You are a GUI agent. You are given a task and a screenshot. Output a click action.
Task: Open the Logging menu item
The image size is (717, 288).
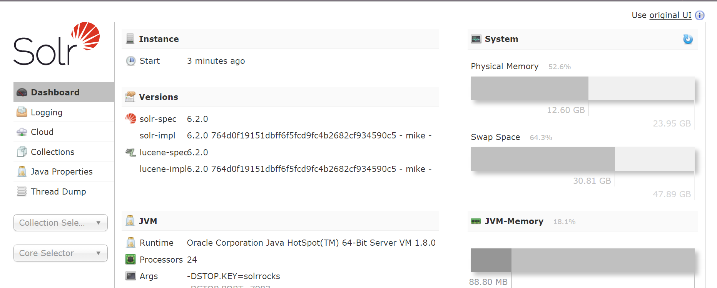point(47,112)
